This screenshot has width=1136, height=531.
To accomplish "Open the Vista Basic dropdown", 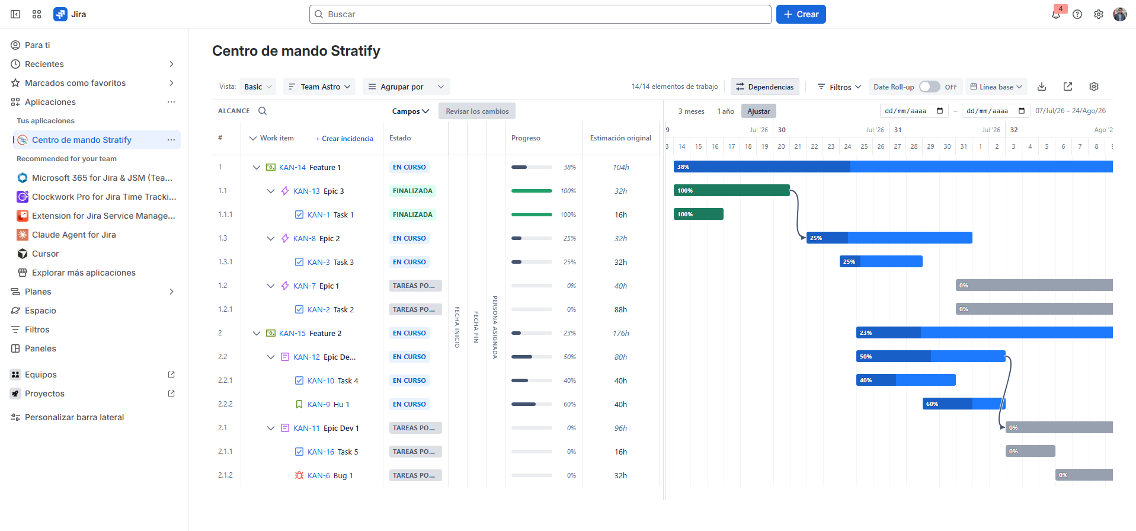I will coord(258,87).
